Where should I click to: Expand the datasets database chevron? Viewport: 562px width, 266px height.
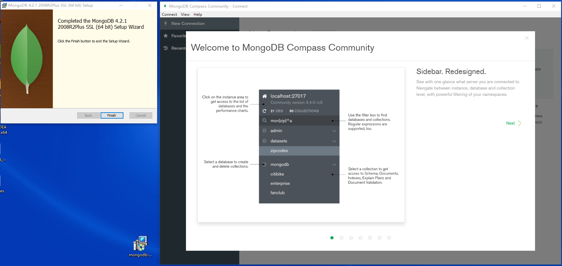coord(334,141)
